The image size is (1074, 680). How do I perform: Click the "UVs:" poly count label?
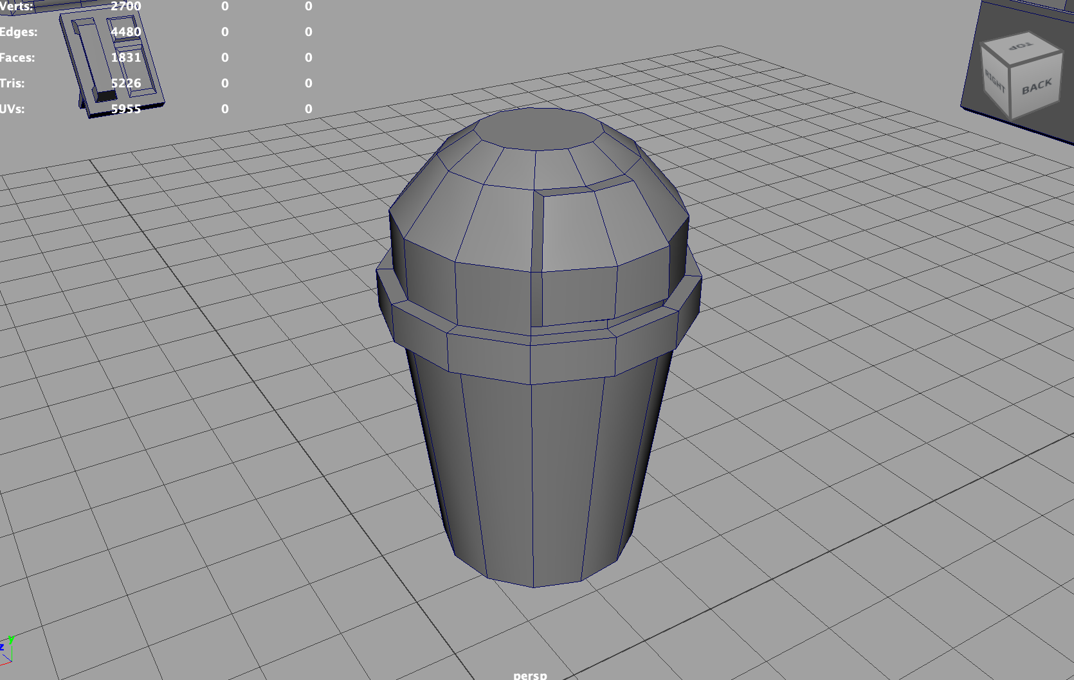pos(12,109)
